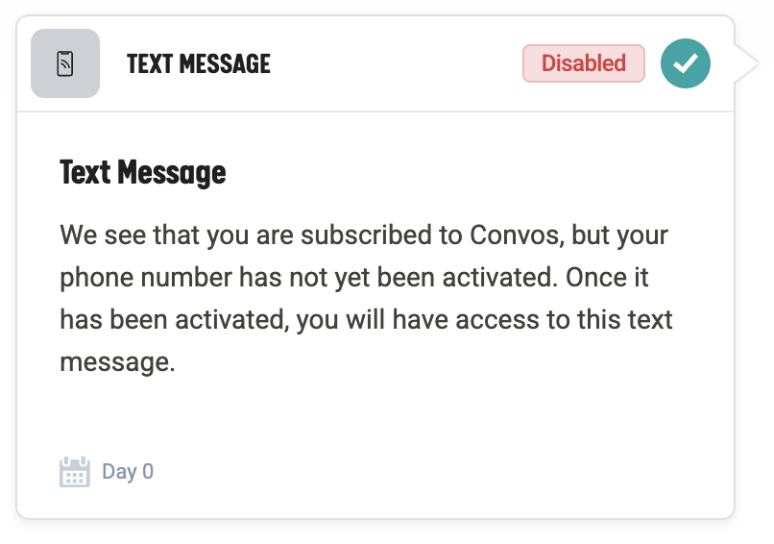
Task: Open the Day 0 schedule label
Action: (x=128, y=472)
